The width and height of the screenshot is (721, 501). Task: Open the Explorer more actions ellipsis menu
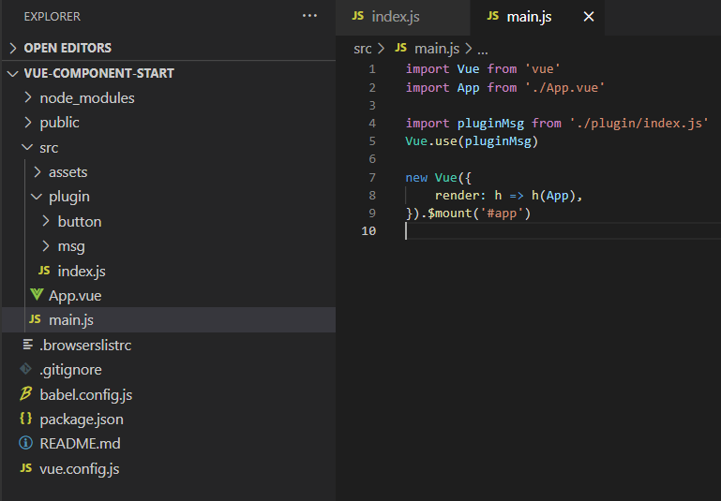(309, 16)
